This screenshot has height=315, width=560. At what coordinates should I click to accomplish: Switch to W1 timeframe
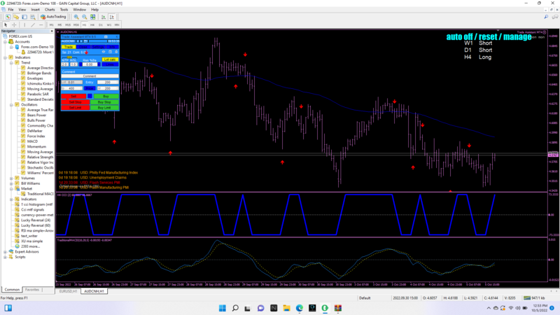(109, 25)
